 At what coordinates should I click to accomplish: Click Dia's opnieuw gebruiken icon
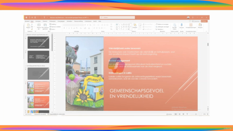point(45,25)
